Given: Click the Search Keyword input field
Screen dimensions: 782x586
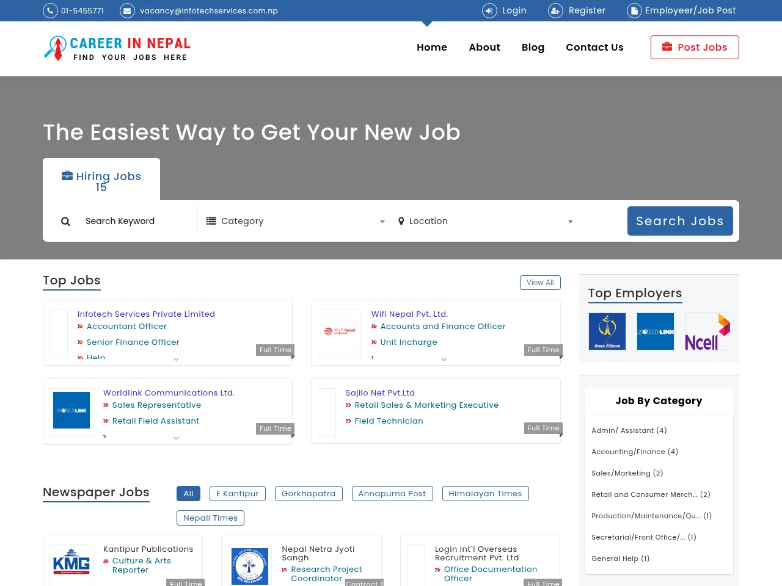Looking at the screenshot, I should tap(134, 221).
